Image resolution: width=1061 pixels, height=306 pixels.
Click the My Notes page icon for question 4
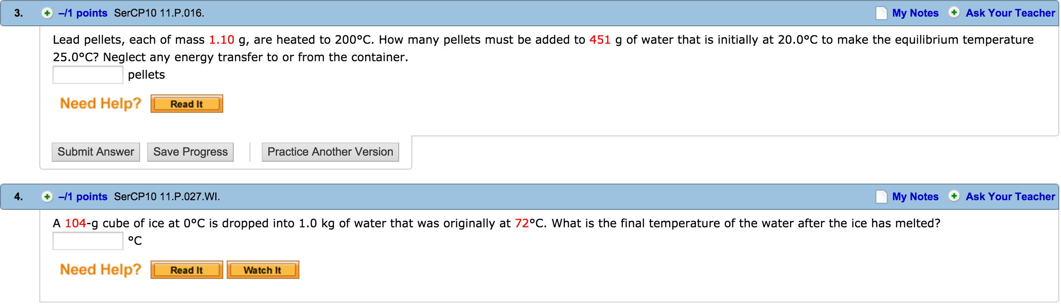pyautogui.click(x=881, y=197)
